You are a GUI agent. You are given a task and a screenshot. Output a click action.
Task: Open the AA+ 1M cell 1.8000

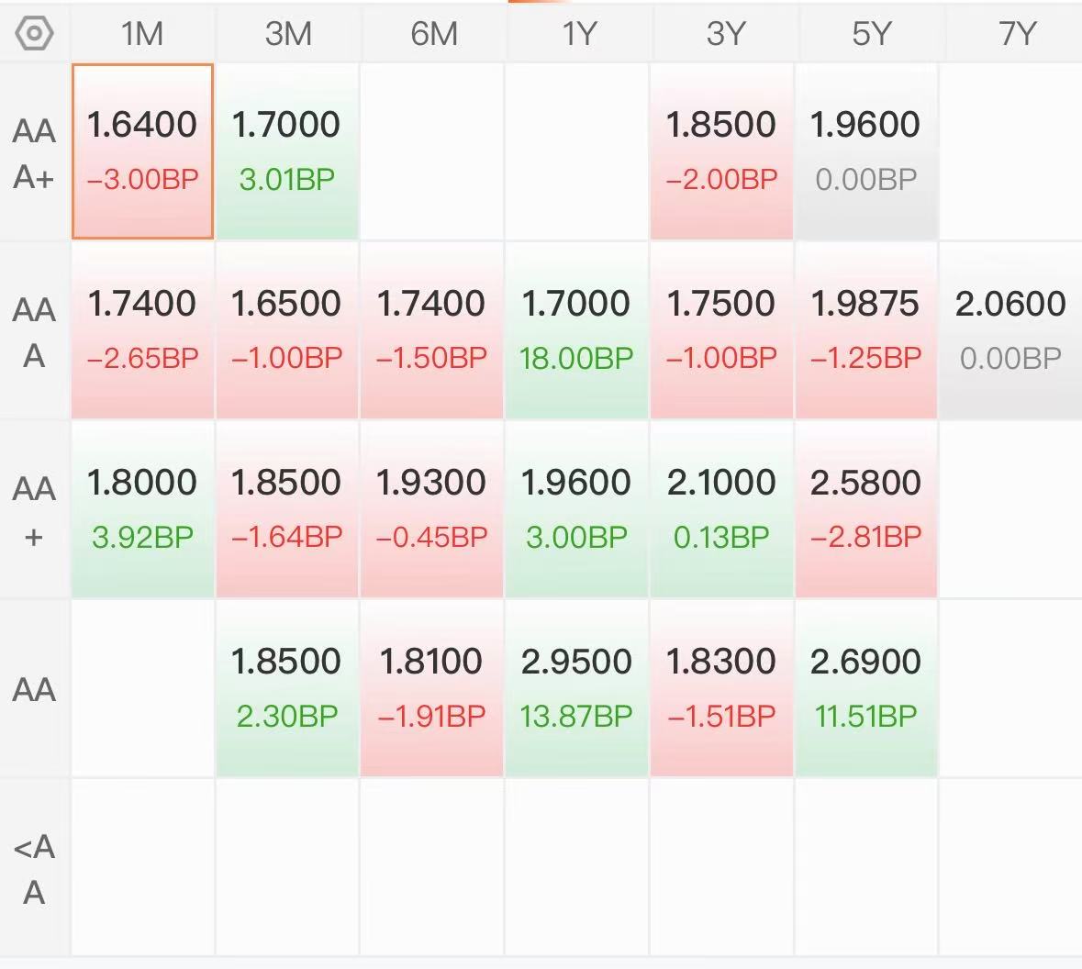[142, 509]
